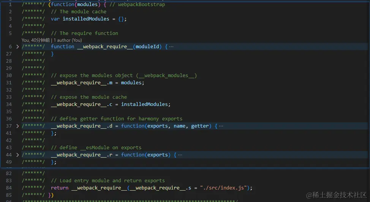
Task: Place cursor on 'installedModules' in line 3
Action: point(86,19)
